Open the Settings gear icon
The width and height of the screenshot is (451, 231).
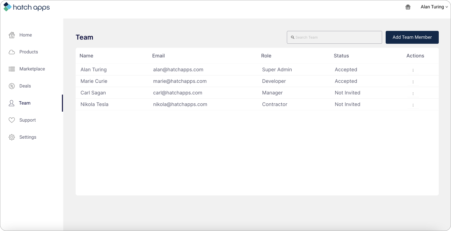(x=12, y=137)
